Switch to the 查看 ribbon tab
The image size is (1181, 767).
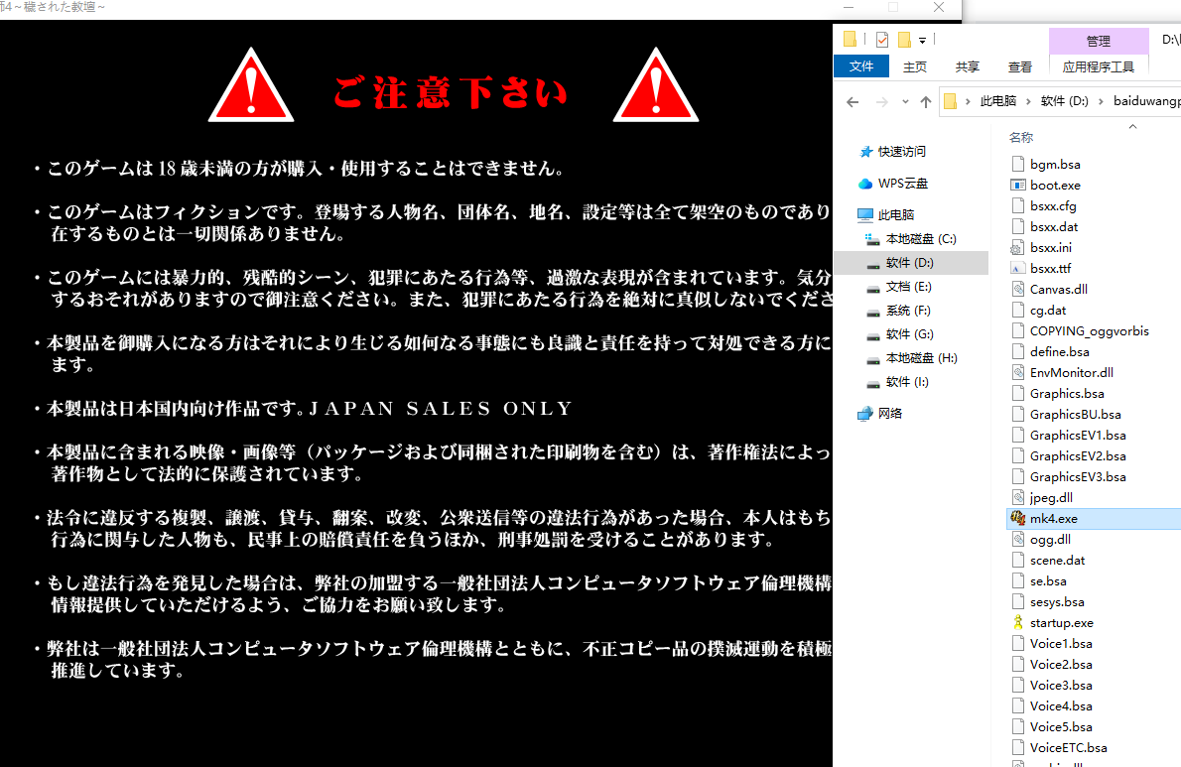click(1020, 66)
